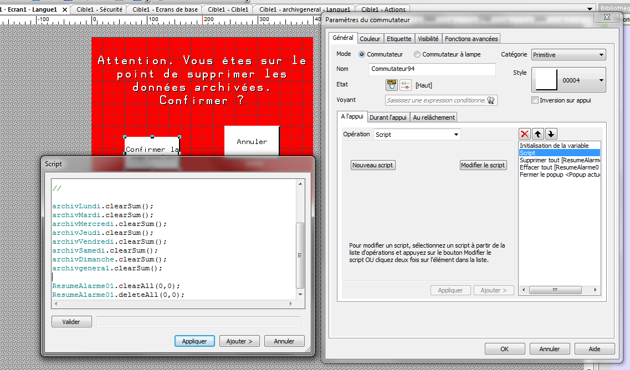Open Cible1 - Actions document tab
This screenshot has height=370, width=630.
(383, 9)
